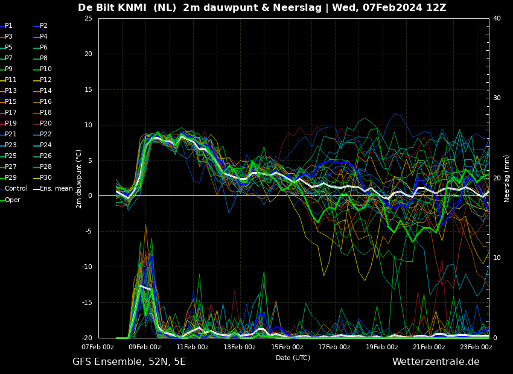Click the P20 red legend swatch
Viewport: 513px width, 374px height.
[x=36, y=124]
